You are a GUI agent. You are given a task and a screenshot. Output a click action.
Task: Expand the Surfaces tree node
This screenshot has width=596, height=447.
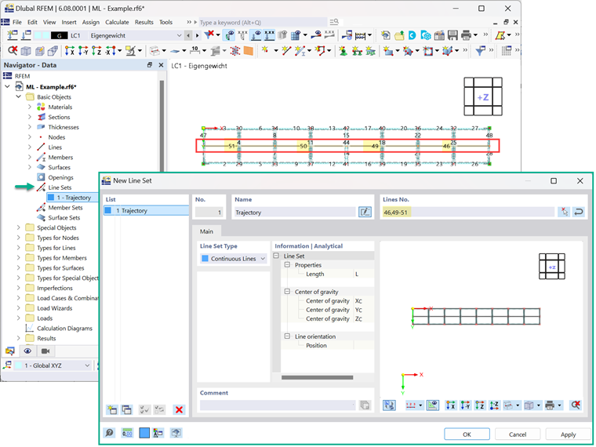30,167
